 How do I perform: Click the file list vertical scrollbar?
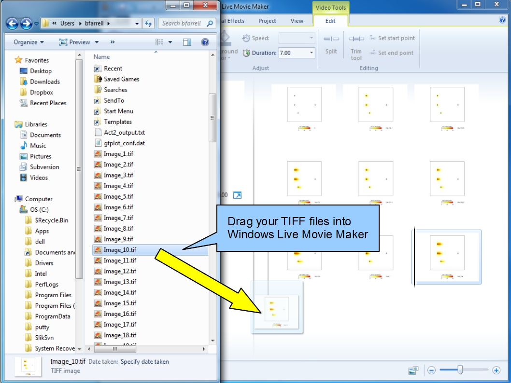click(213, 118)
